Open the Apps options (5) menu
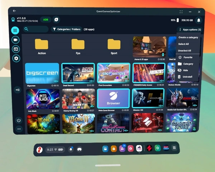 coord(190,29)
